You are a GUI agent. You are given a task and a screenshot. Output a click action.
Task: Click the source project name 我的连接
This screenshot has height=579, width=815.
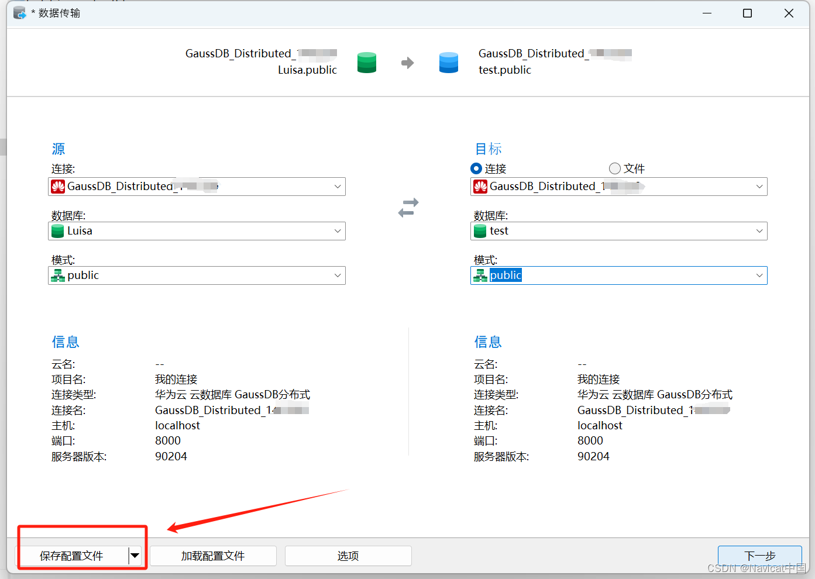(176, 380)
